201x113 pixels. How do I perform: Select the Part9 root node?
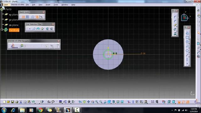point(8,9)
